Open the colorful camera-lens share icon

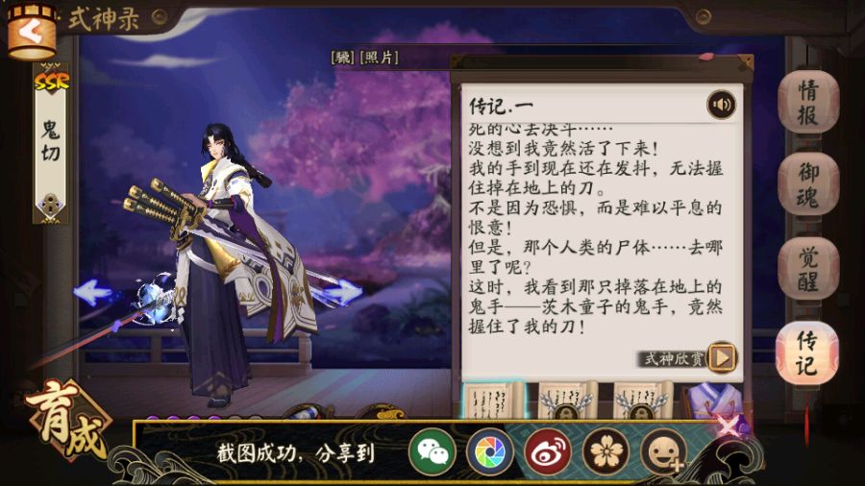click(490, 451)
